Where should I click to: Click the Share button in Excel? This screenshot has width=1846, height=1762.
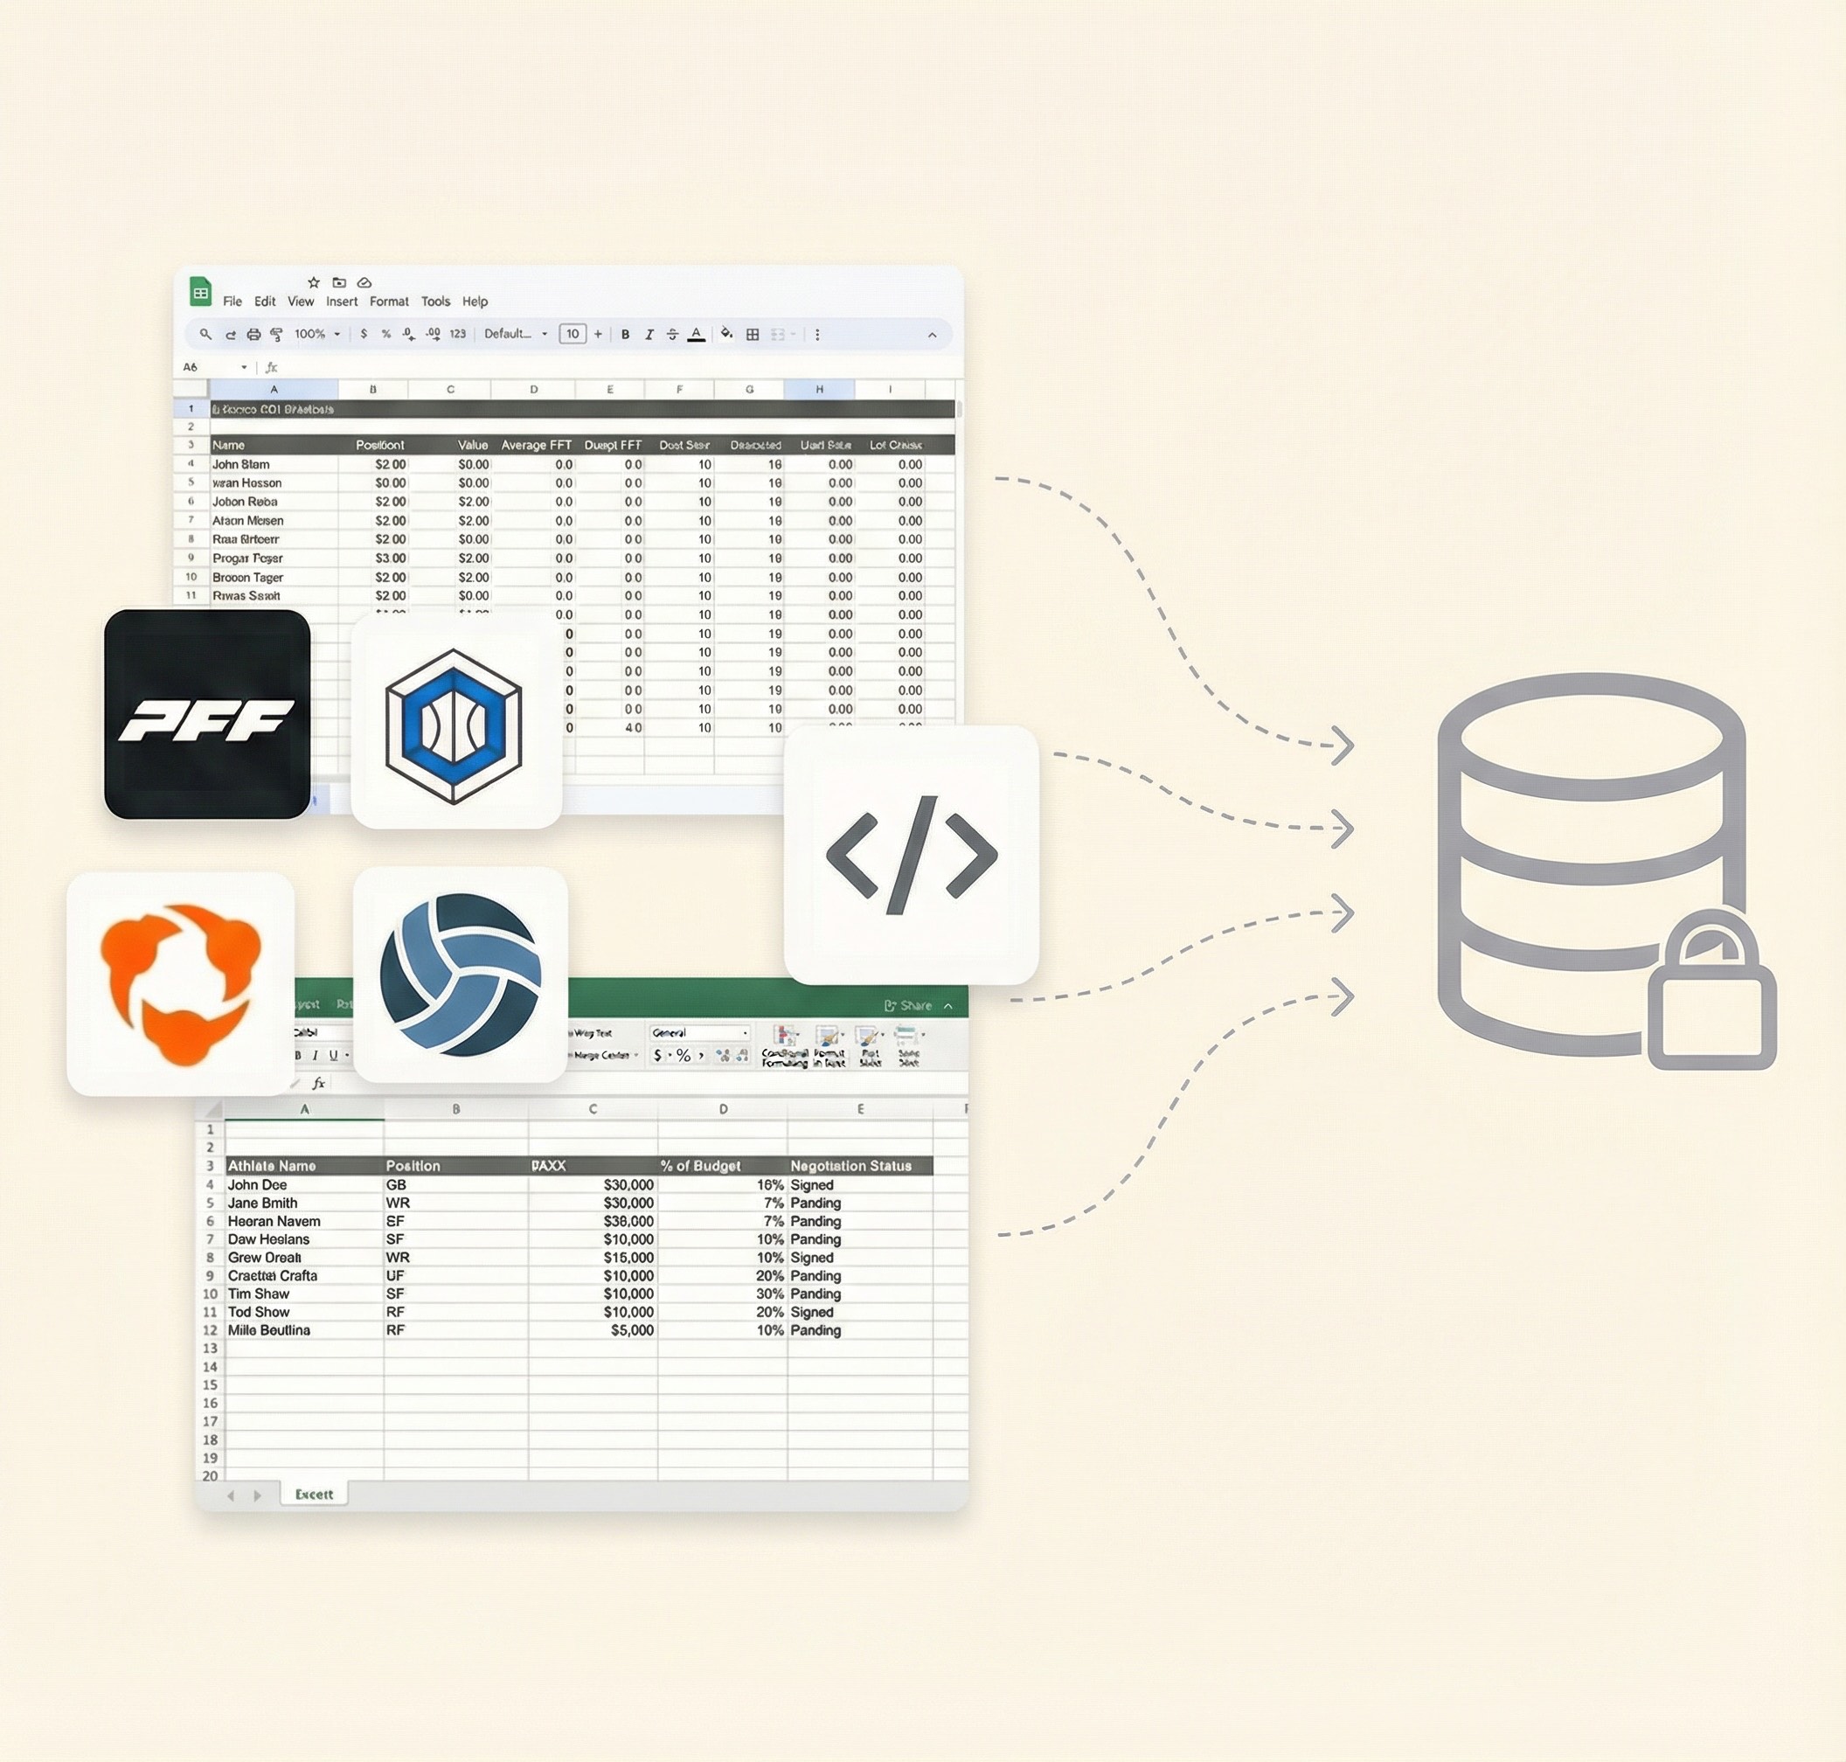[909, 1005]
